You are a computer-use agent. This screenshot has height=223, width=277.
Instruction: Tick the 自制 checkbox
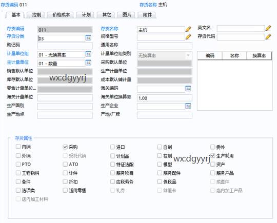tap(160, 147)
